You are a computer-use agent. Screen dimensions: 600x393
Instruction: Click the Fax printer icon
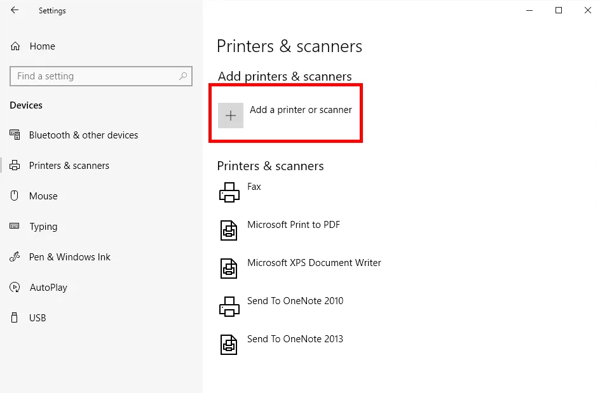tap(229, 192)
